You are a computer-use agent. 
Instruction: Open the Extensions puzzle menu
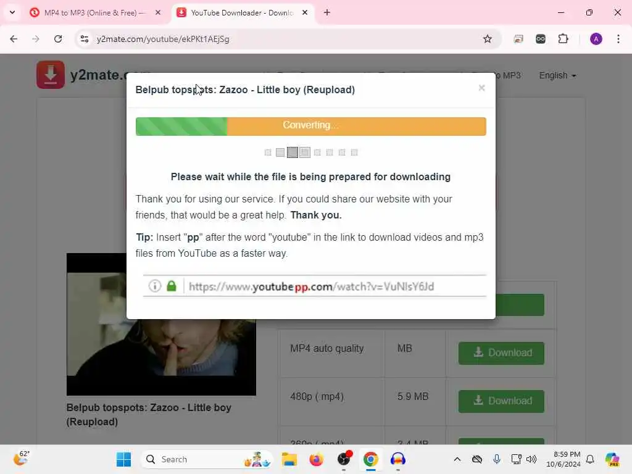click(x=563, y=39)
